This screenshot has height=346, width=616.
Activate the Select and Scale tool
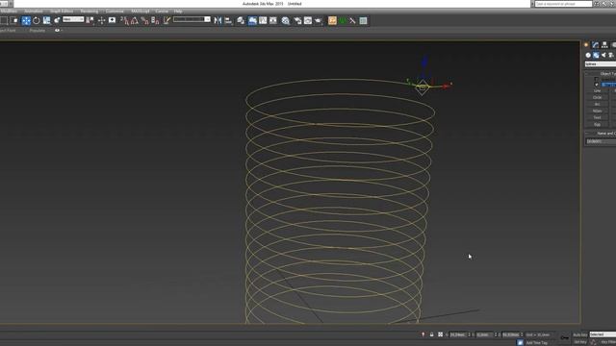47,20
